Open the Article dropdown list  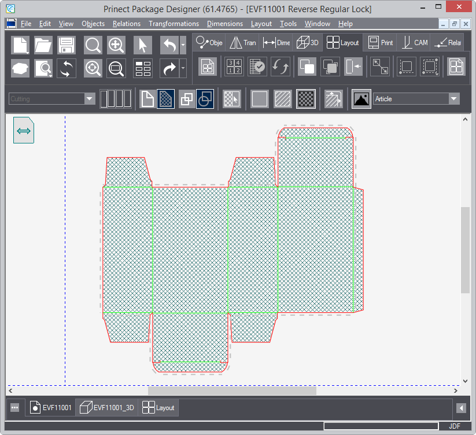click(x=453, y=99)
